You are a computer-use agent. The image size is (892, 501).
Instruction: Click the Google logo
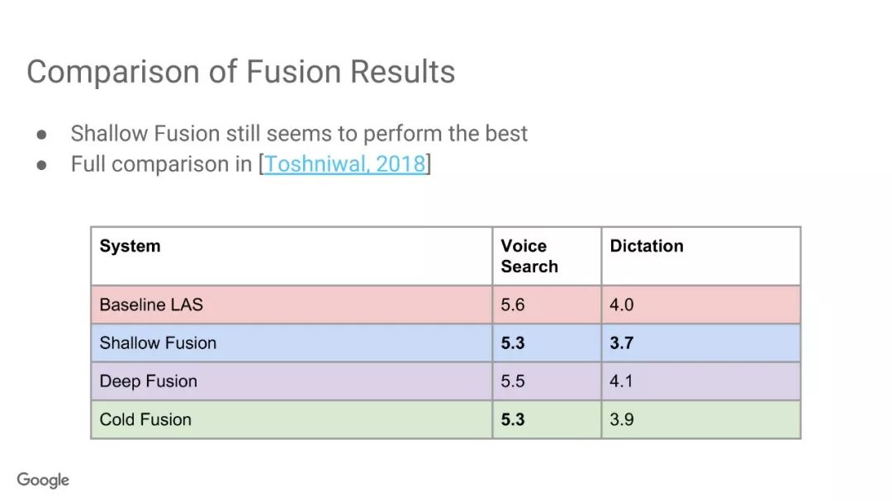point(43,480)
